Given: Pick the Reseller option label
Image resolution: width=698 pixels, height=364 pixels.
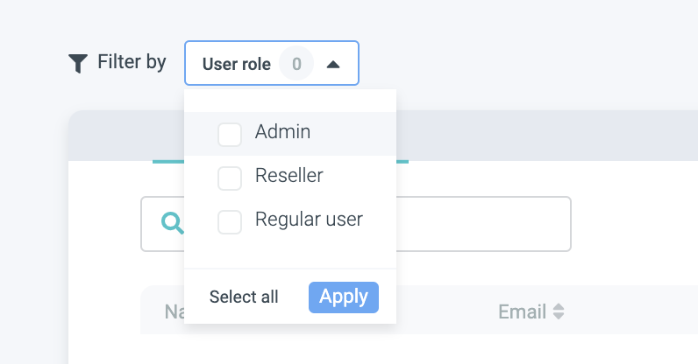Looking at the screenshot, I should [x=288, y=176].
